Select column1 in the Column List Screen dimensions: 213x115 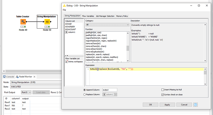pos(72,32)
